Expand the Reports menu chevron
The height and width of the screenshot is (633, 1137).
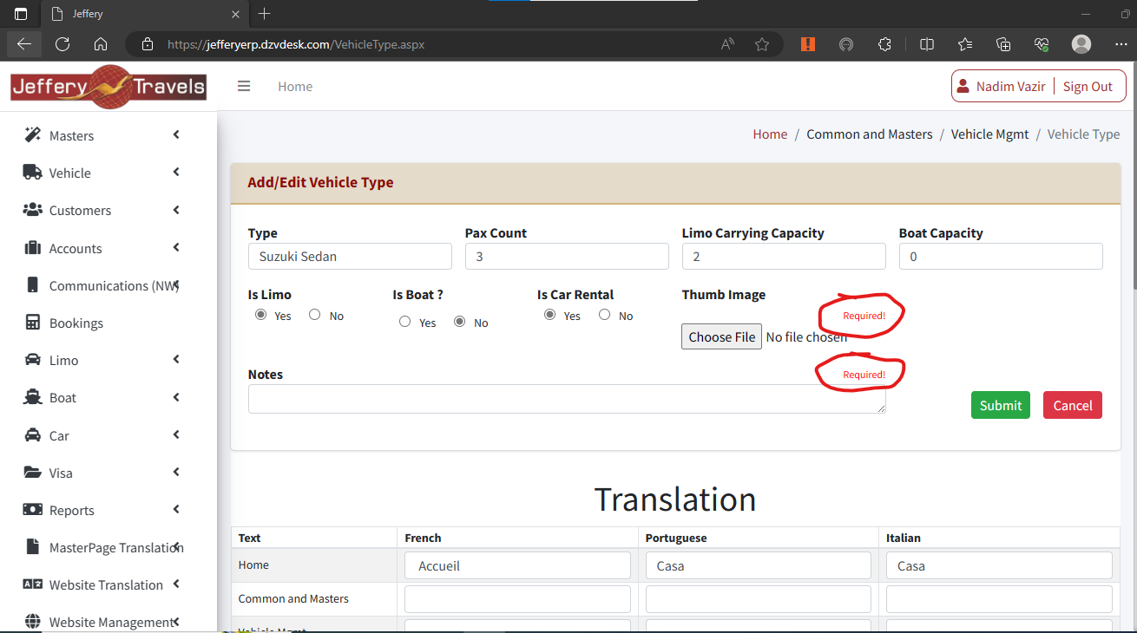(x=176, y=510)
